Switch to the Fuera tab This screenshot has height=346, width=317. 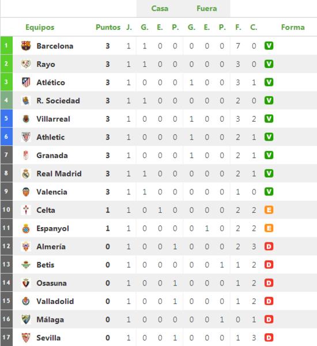pos(207,9)
